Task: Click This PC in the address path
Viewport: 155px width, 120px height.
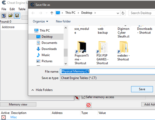Action: tap(70, 13)
